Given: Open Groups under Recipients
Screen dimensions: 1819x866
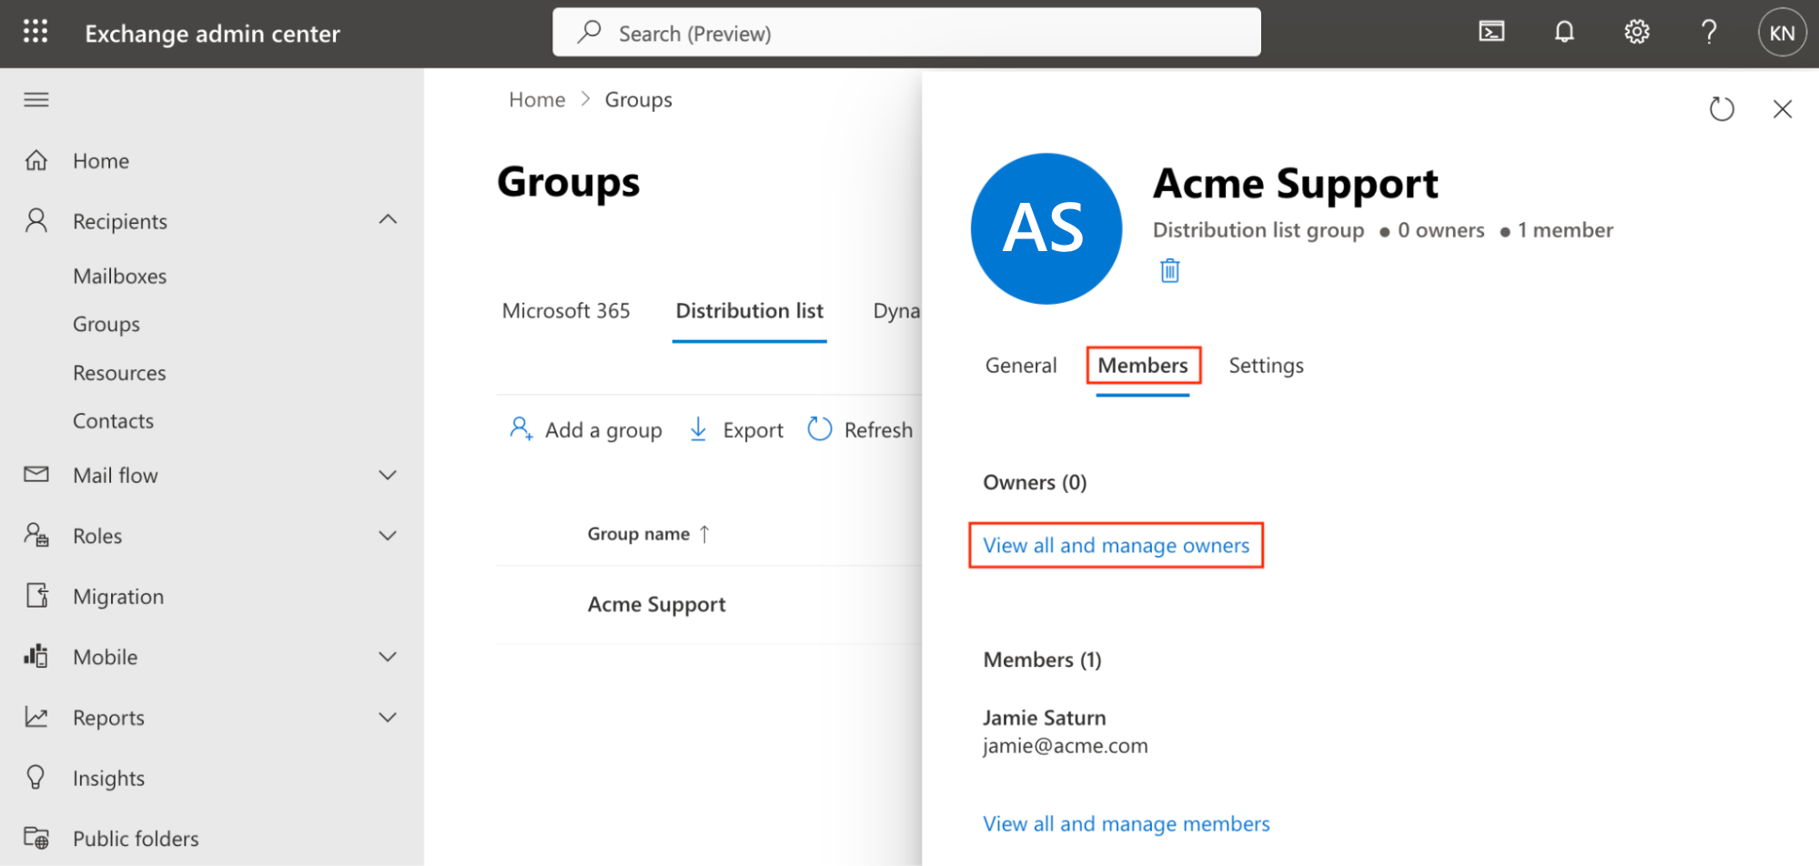Looking at the screenshot, I should pos(106,324).
